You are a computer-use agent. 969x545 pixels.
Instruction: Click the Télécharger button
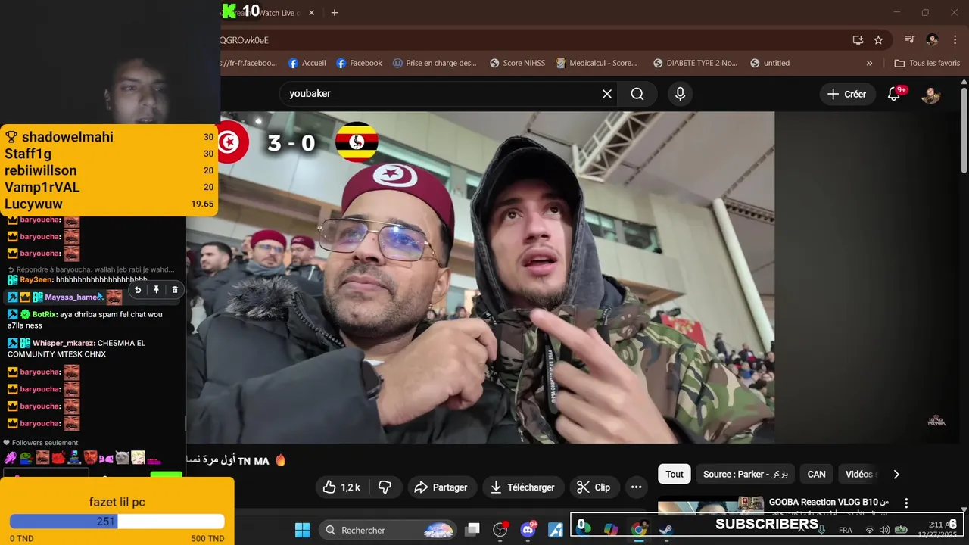(x=522, y=487)
